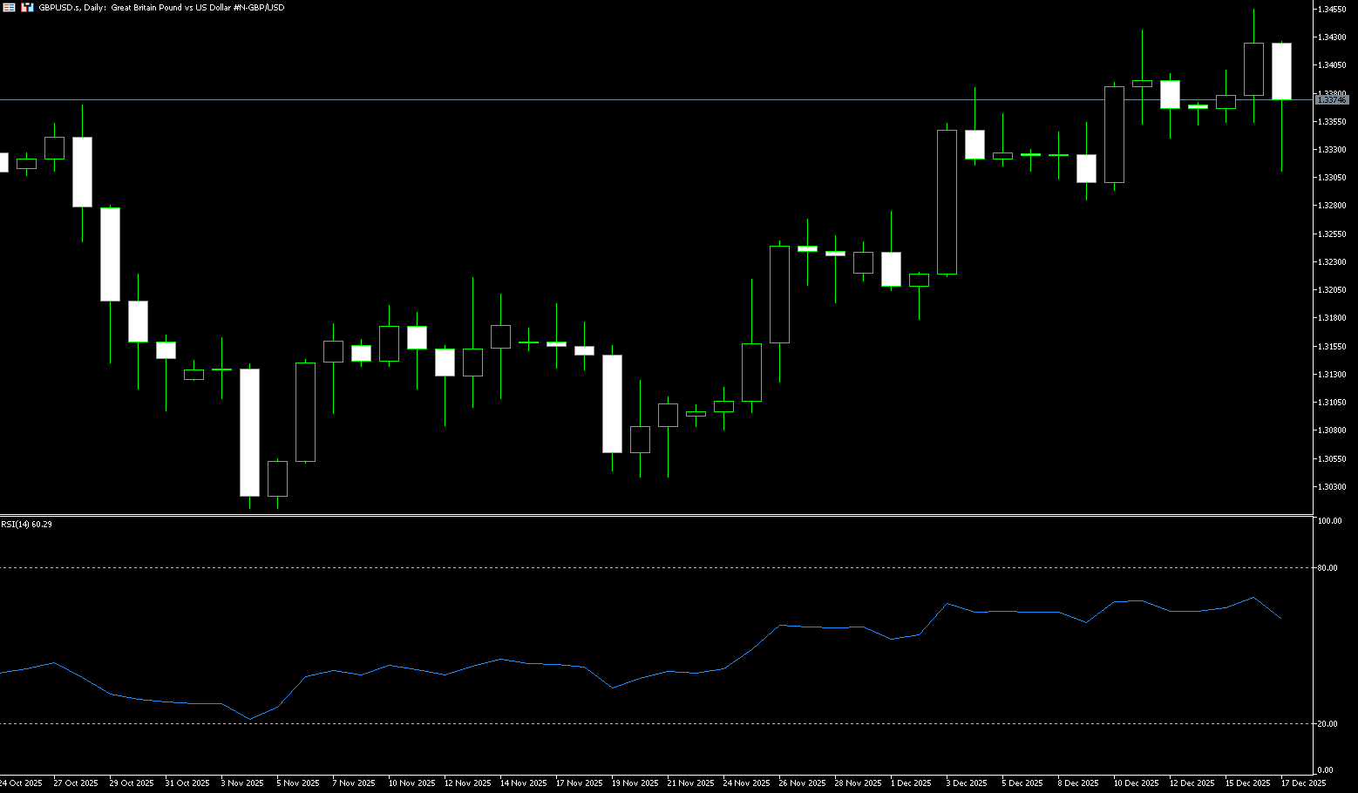
Task: Open the Depth of Market table icon
Action: [8, 7]
